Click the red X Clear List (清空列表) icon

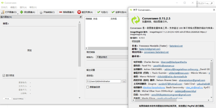[x=79, y=12]
